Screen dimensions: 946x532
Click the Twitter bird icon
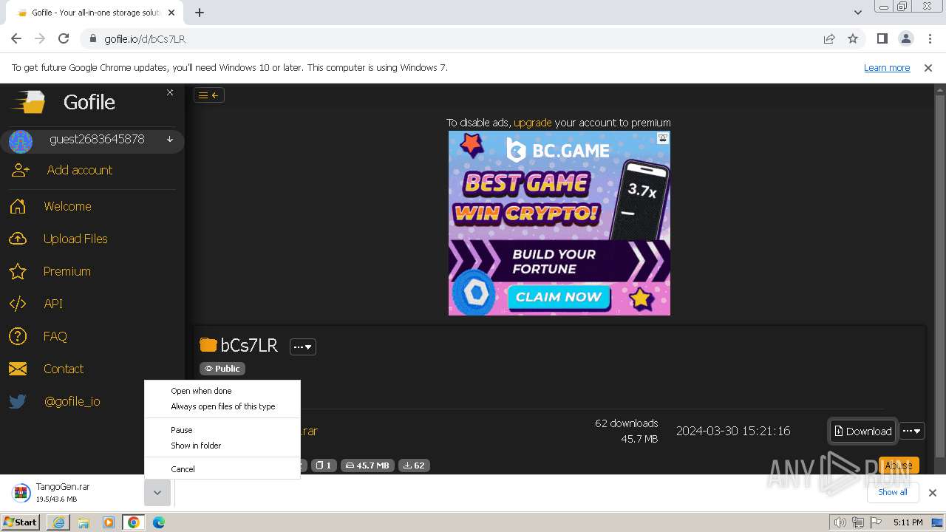click(18, 401)
